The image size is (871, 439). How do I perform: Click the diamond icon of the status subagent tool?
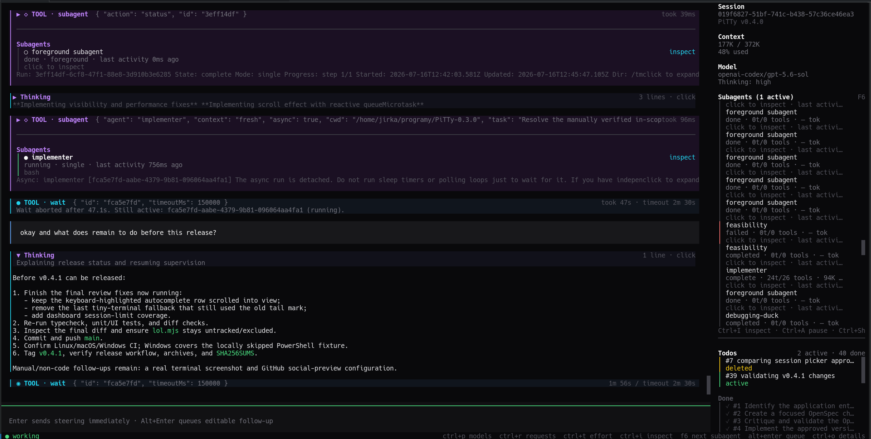pyautogui.click(x=26, y=14)
